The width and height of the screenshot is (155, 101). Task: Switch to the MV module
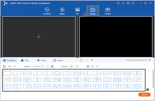coord(78,11)
